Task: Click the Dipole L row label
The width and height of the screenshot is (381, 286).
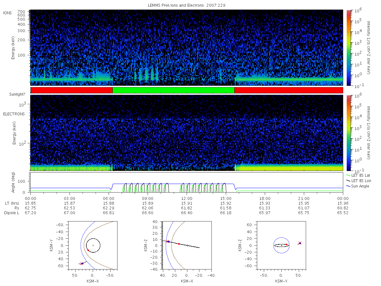Action: click(12, 213)
